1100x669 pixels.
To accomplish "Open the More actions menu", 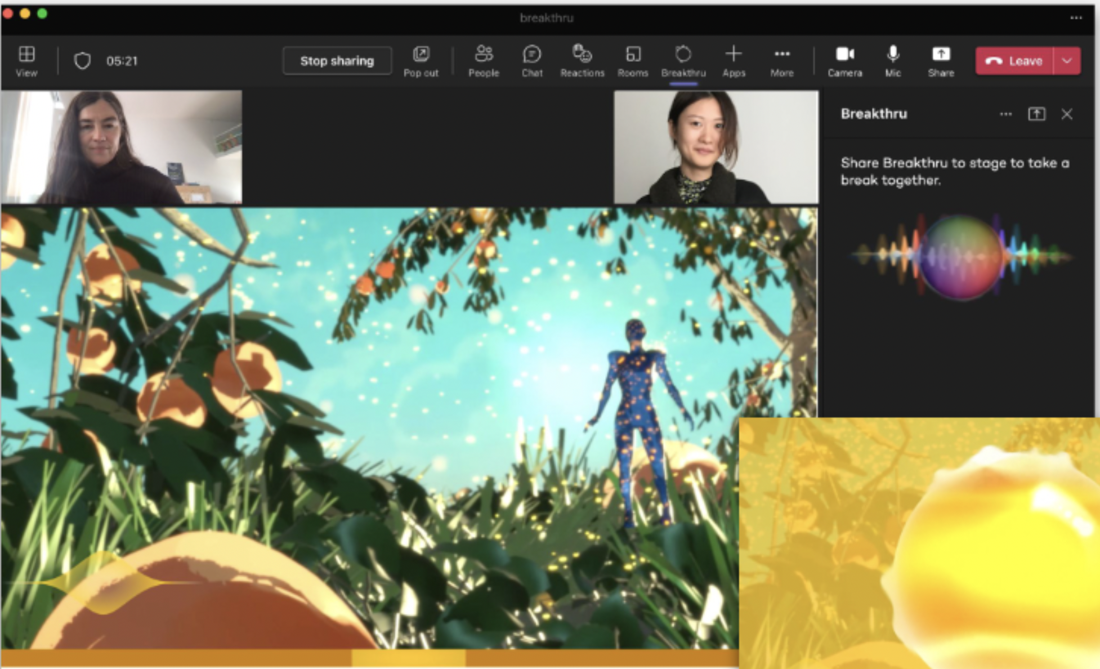I will 782,61.
